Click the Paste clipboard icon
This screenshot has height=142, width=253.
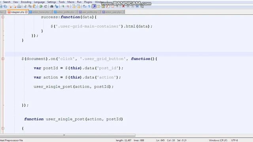(x=34, y=6)
